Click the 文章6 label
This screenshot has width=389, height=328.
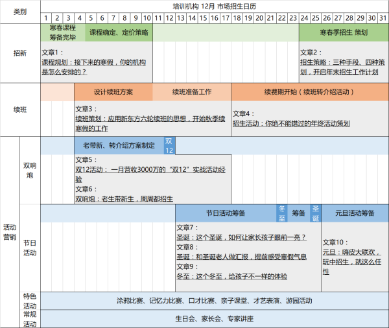coord(86,189)
